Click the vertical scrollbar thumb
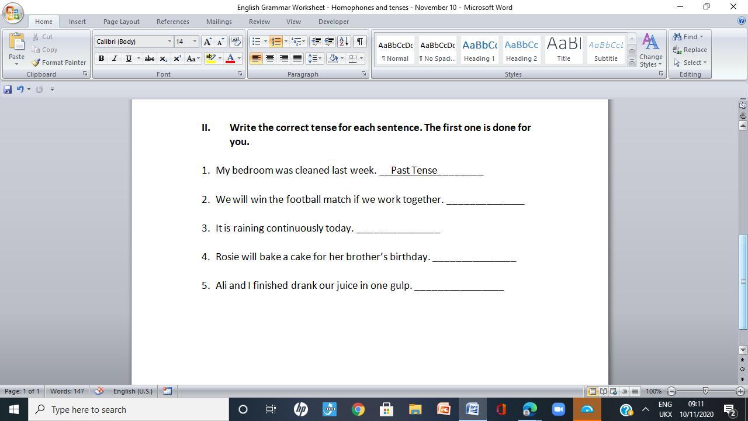This screenshot has width=748, height=421. (743, 282)
